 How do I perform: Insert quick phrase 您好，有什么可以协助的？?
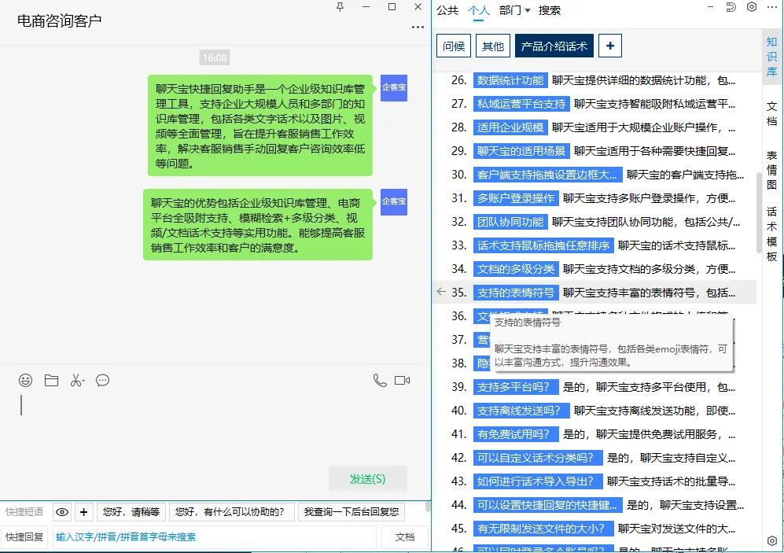232,512
